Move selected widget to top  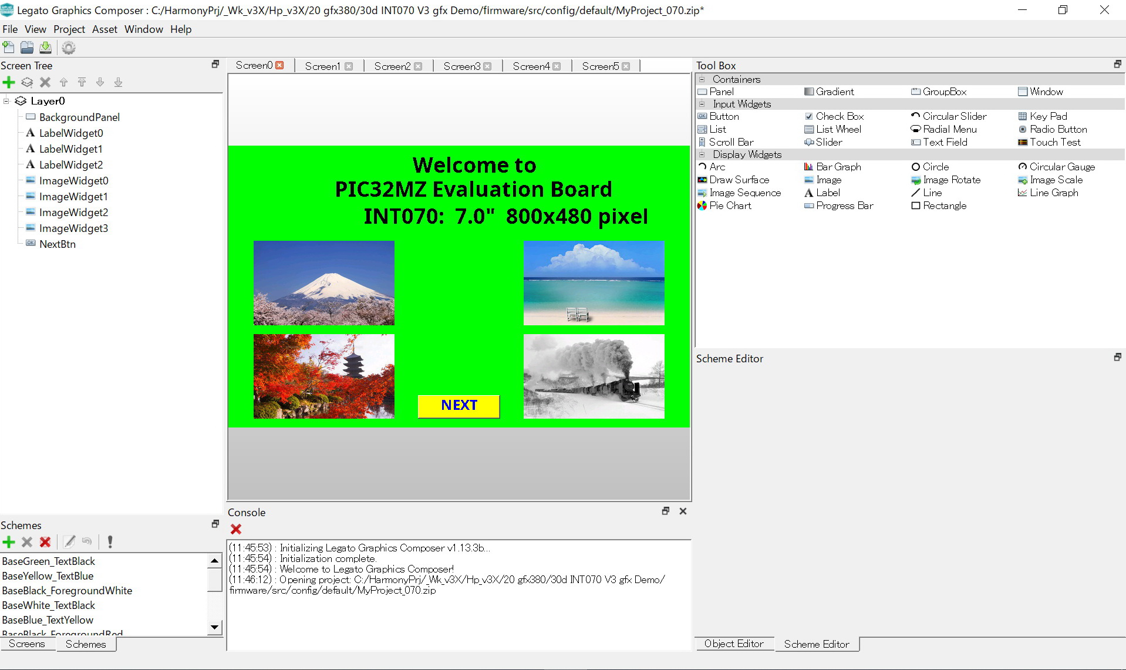[x=82, y=82]
